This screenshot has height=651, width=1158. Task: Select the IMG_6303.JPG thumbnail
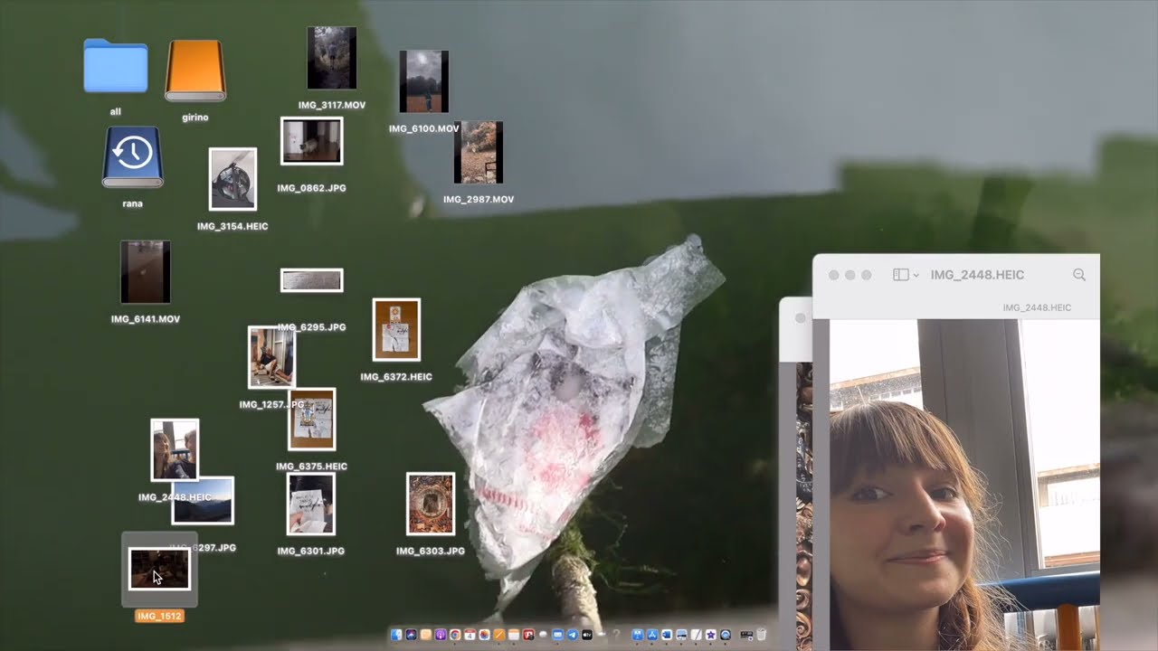pos(431,504)
